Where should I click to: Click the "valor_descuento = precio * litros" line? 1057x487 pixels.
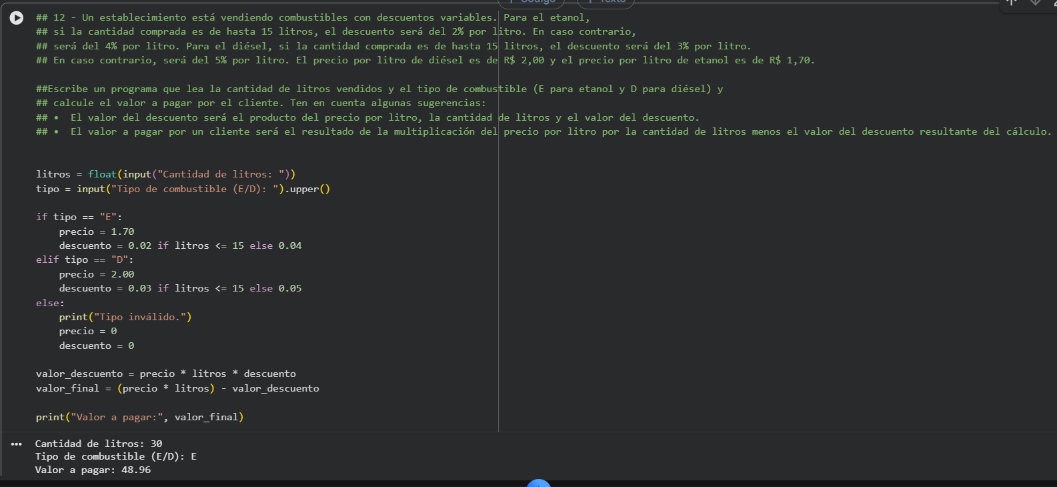[x=166, y=374]
